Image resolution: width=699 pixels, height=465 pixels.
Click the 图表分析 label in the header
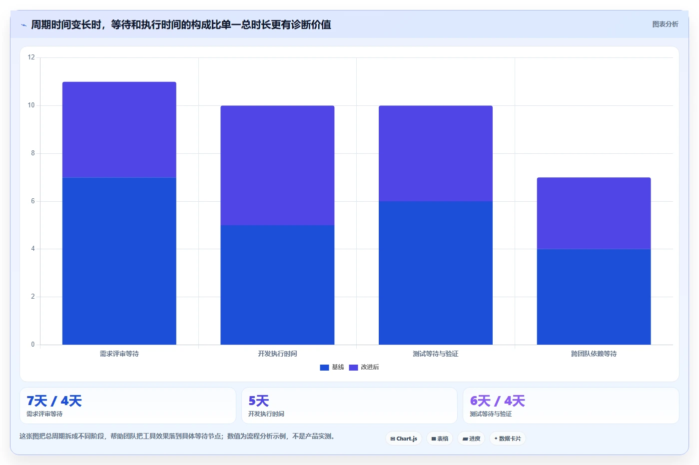(x=665, y=24)
